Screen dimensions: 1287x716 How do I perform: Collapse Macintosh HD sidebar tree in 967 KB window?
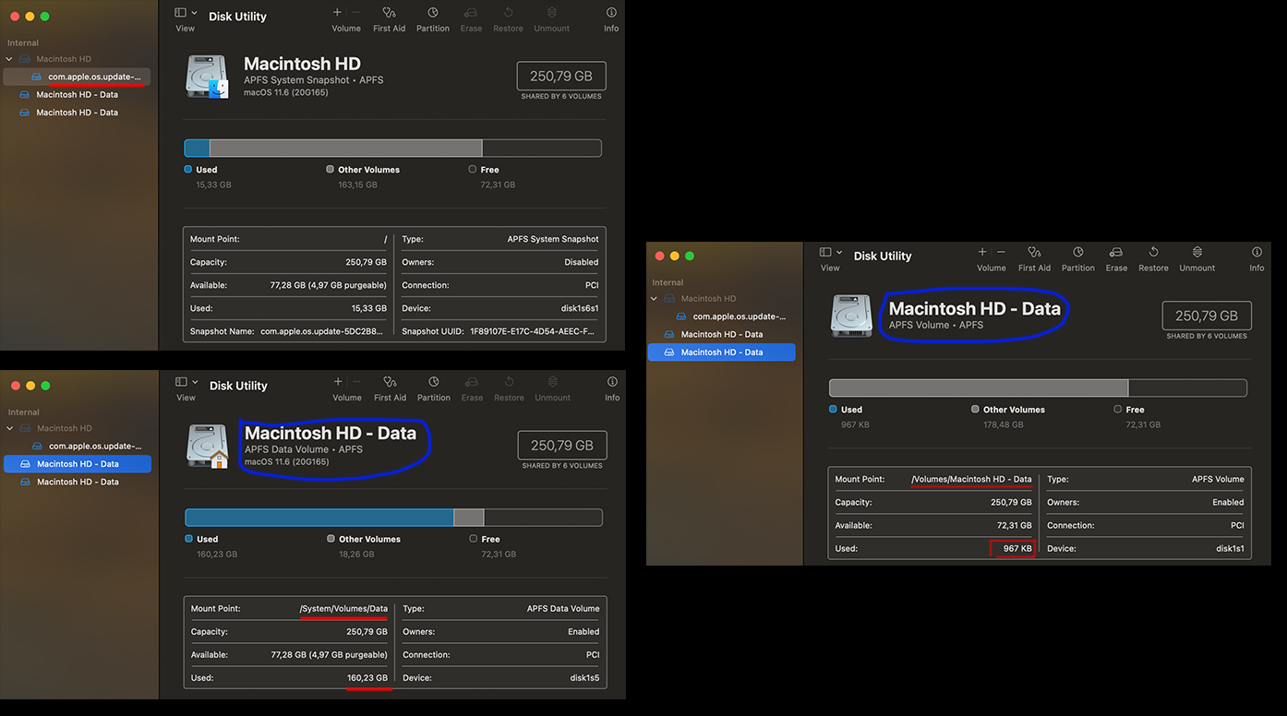(x=655, y=299)
